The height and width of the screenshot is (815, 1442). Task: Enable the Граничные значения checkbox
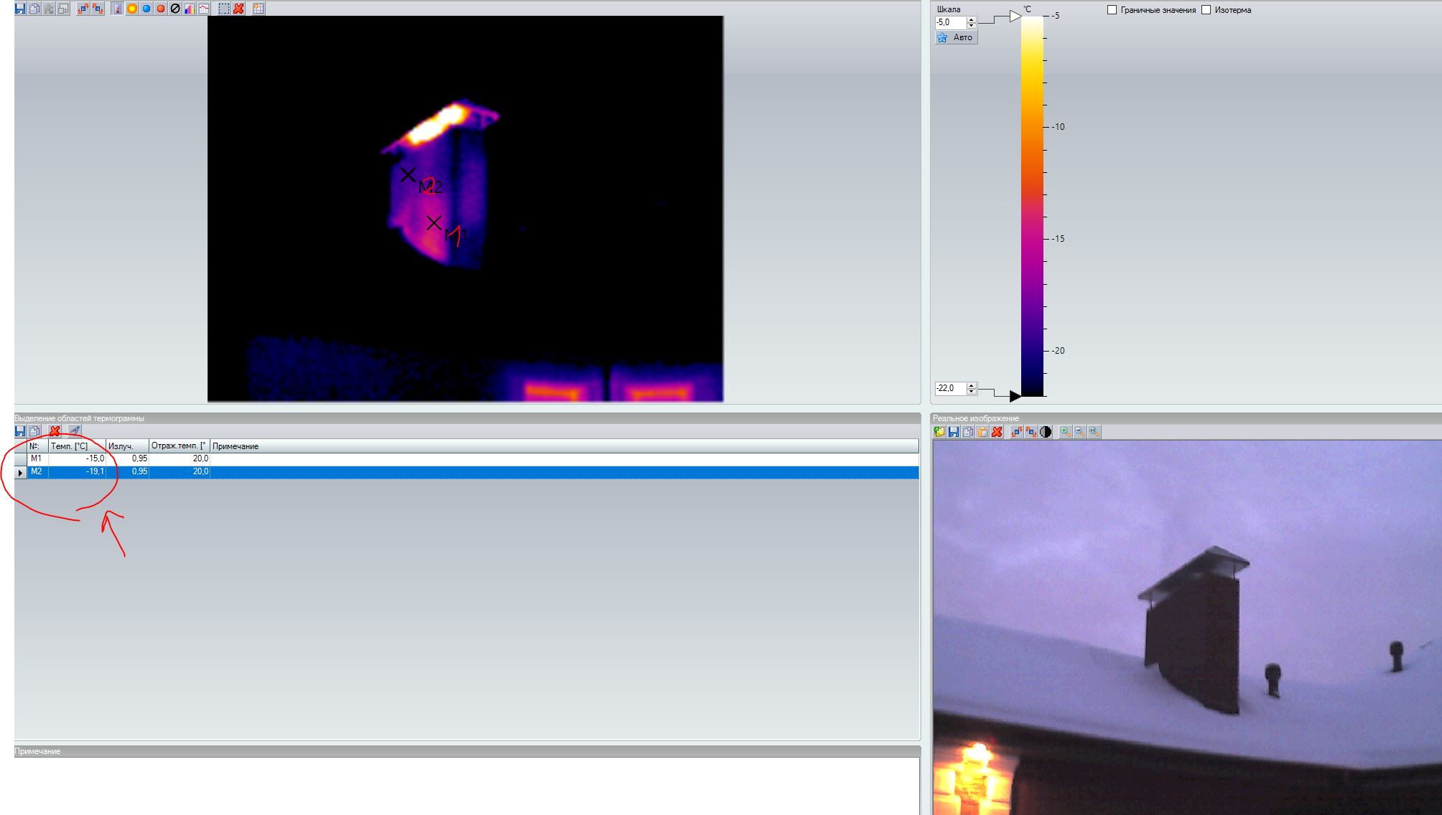pyautogui.click(x=1112, y=10)
